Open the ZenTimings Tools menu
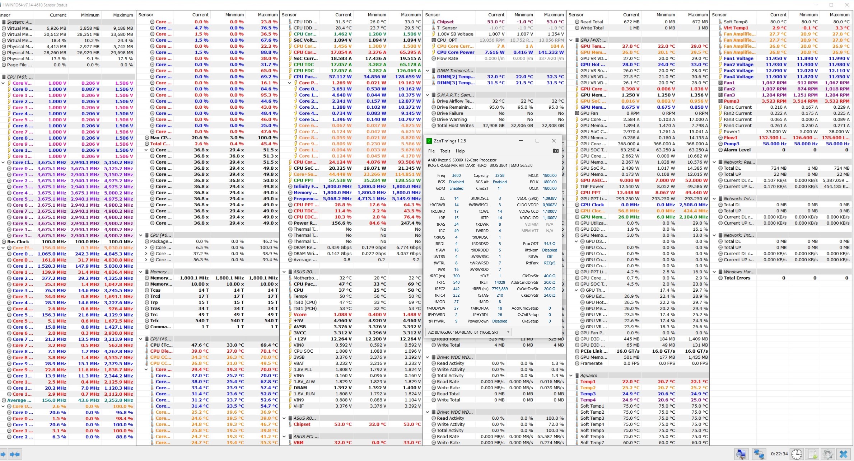The height and width of the screenshot is (461, 854). [445, 151]
